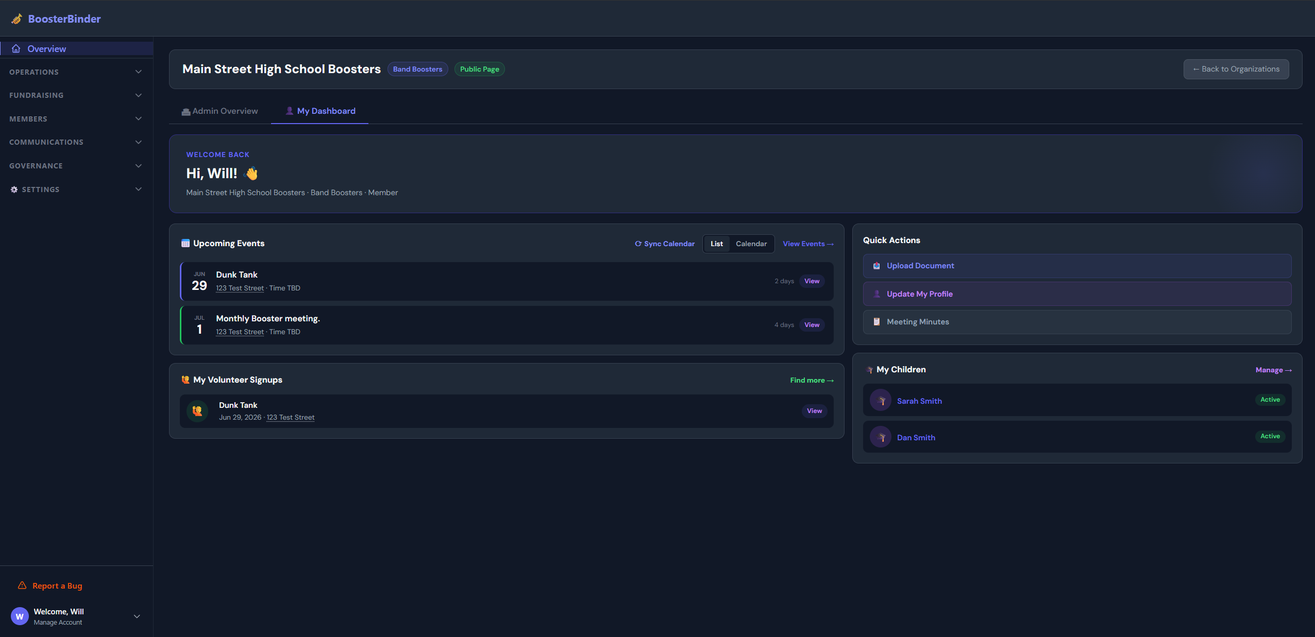Expand the Governance sidebar section
The image size is (1315, 637).
tap(76, 166)
